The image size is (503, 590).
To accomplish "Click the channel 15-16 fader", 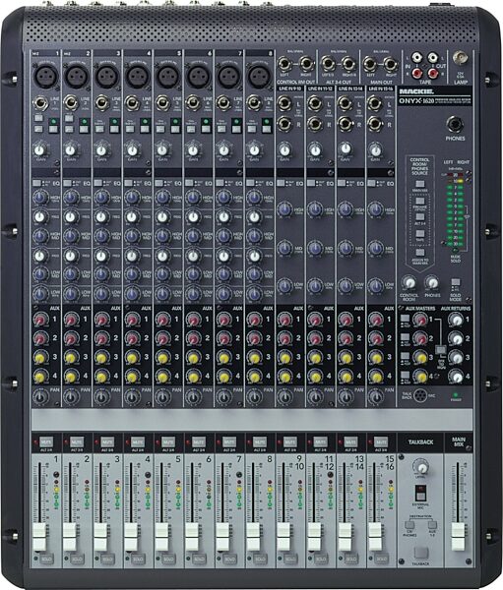I will pyautogui.click(x=375, y=537).
